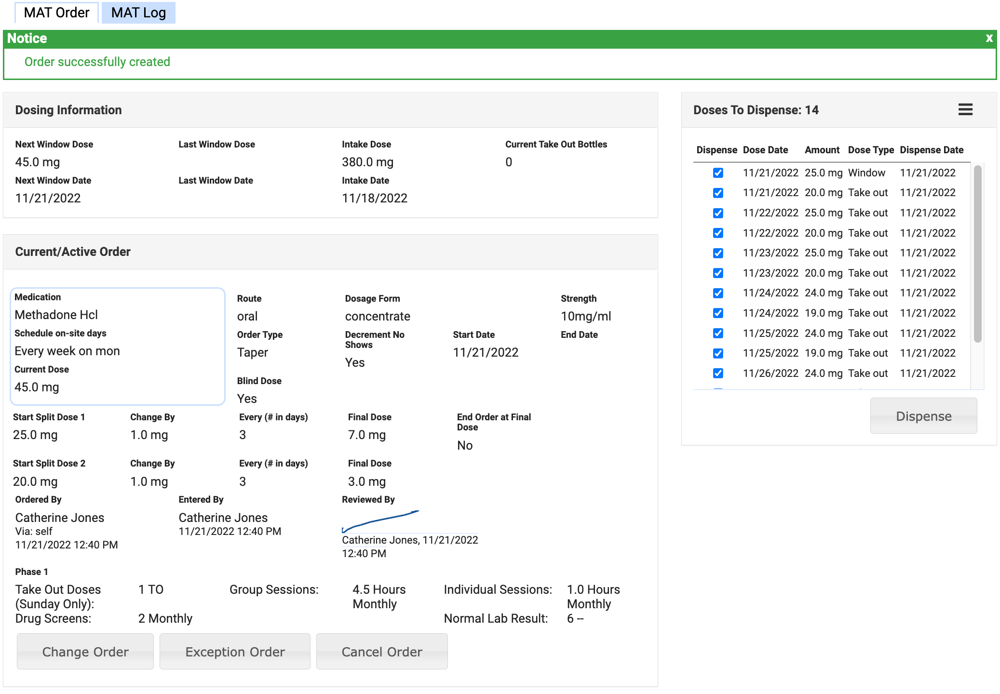Deselect the 11/23/2022 20.0 mg dose checkbox

718,273
